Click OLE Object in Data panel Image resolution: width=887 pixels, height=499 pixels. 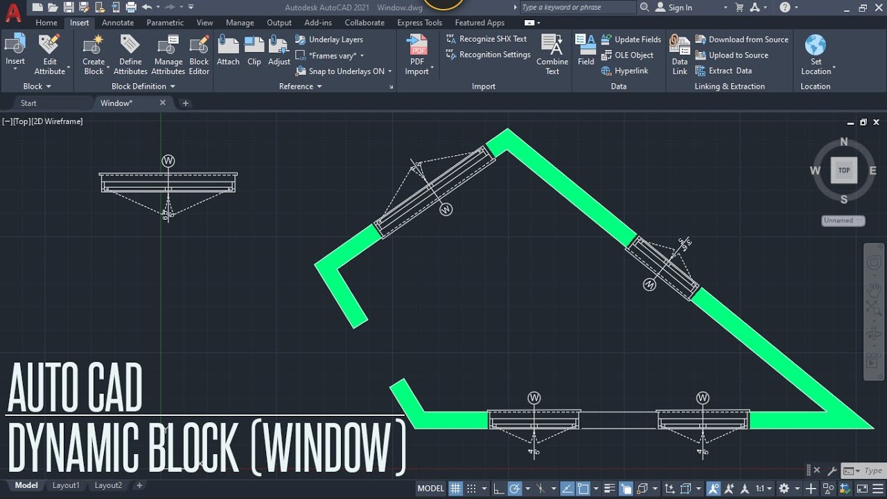627,55
